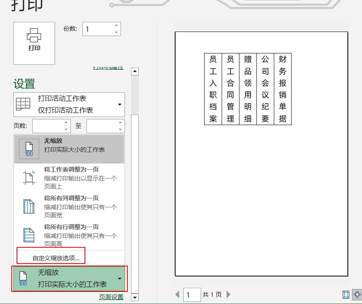The height and width of the screenshot is (304, 362).
Task: Click the settings scrollbar up arrow
Action: [135, 71]
